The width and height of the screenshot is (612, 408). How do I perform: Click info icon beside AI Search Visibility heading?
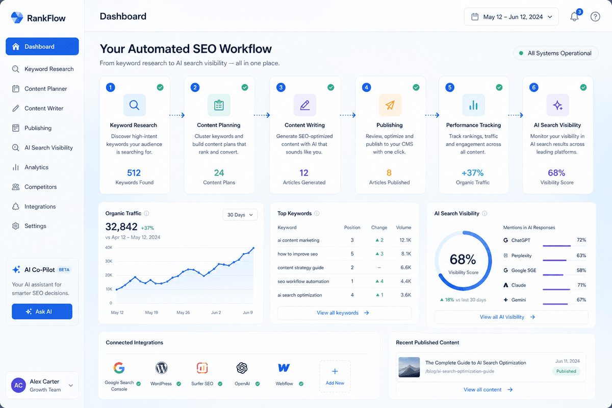point(484,214)
